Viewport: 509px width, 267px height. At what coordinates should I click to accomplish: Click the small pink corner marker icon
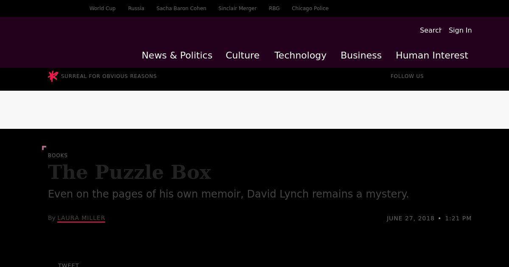pyautogui.click(x=44, y=148)
